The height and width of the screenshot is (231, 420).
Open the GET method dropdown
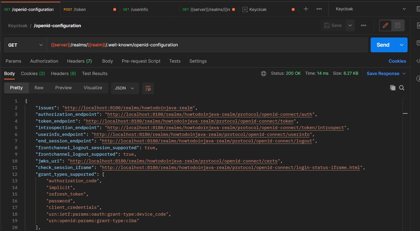click(25, 45)
